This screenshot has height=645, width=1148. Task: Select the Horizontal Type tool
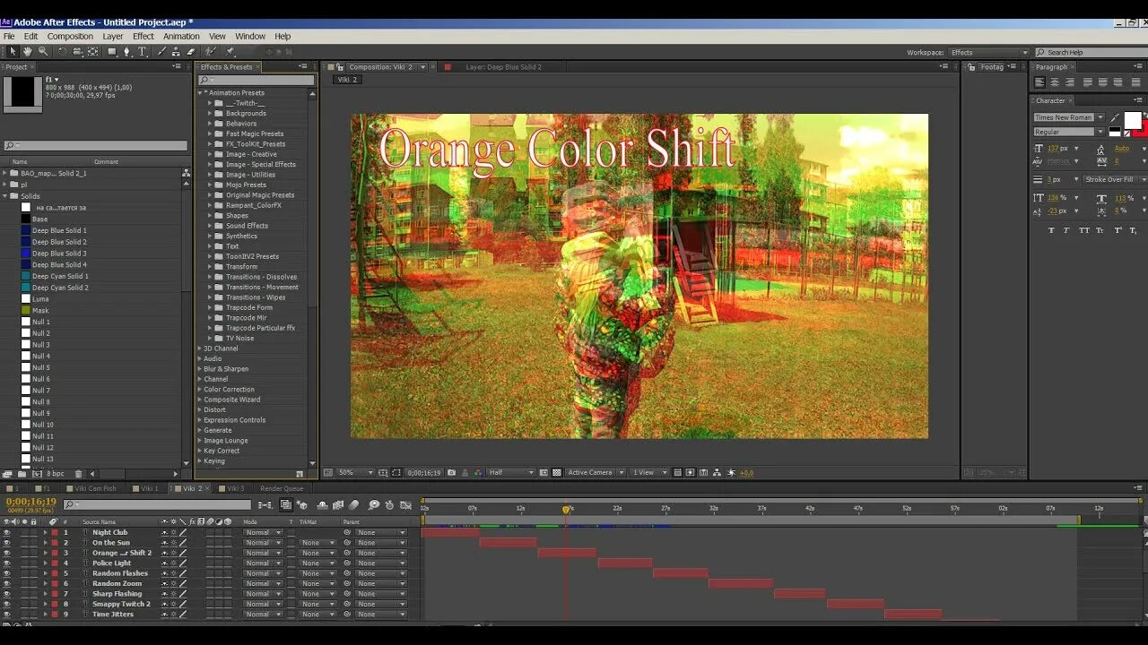(x=142, y=52)
